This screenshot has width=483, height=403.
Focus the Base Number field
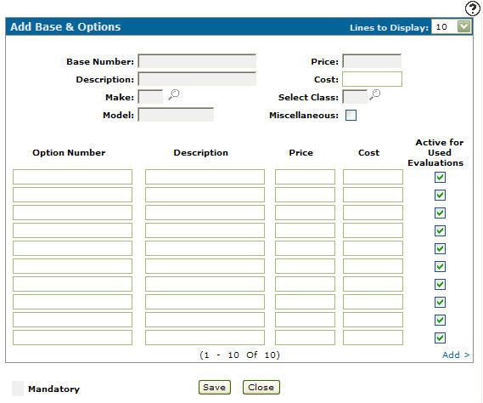[x=197, y=61]
